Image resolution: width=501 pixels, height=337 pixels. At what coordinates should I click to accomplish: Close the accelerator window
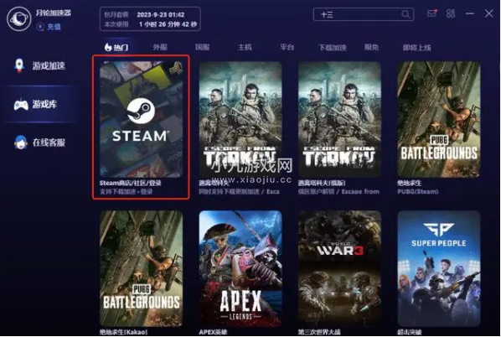[x=489, y=13]
